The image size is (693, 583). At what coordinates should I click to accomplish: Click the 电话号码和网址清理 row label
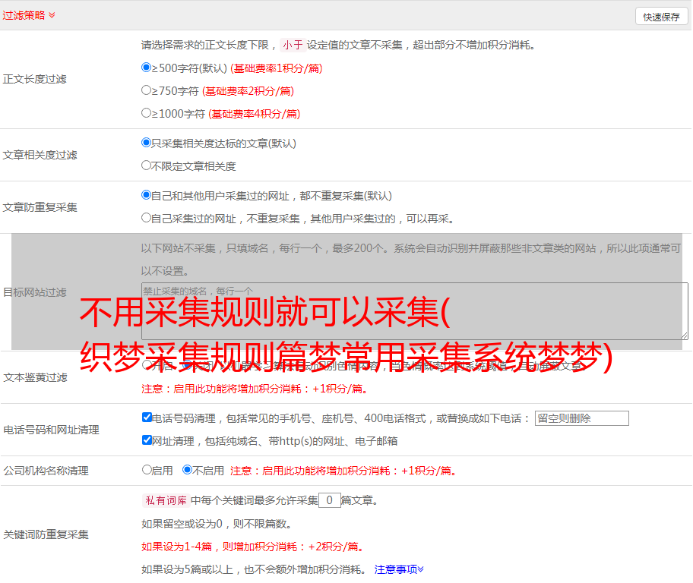pos(51,430)
